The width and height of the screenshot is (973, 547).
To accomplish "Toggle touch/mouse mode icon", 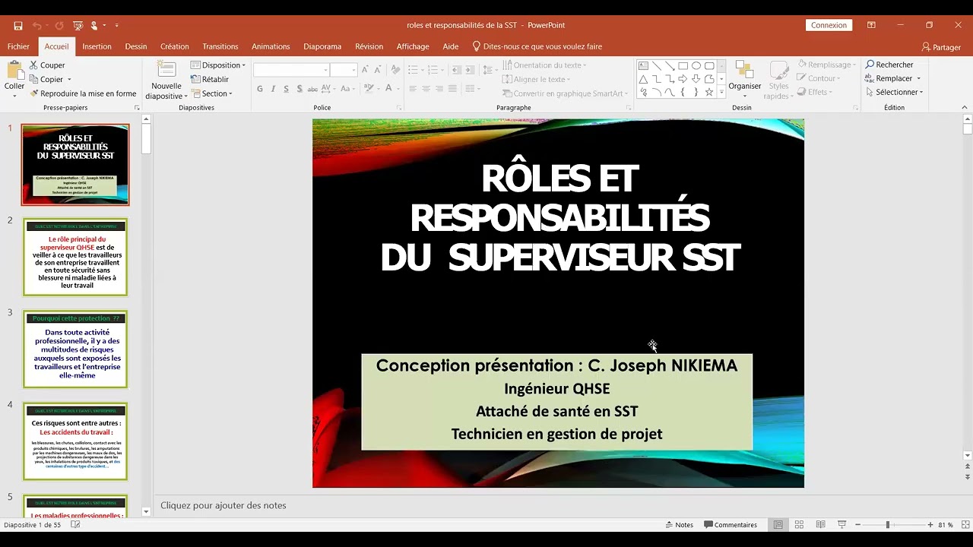I will click(x=94, y=25).
